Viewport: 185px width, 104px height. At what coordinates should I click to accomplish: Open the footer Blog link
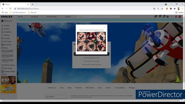pos(69,88)
